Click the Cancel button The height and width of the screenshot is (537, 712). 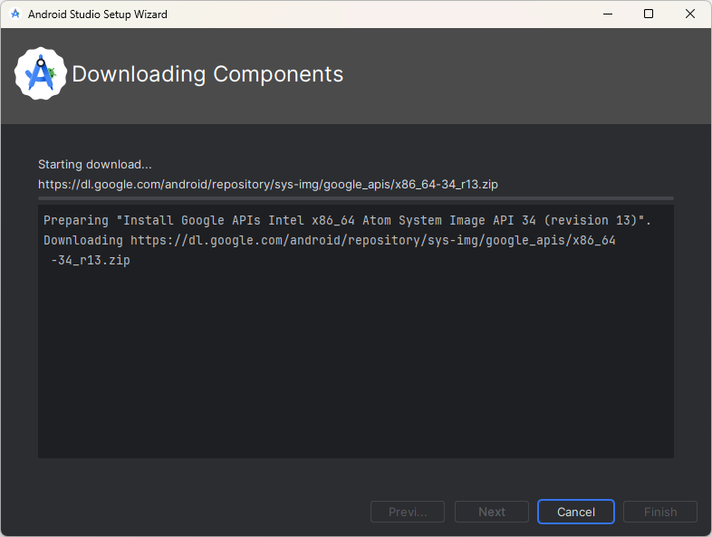(x=576, y=512)
